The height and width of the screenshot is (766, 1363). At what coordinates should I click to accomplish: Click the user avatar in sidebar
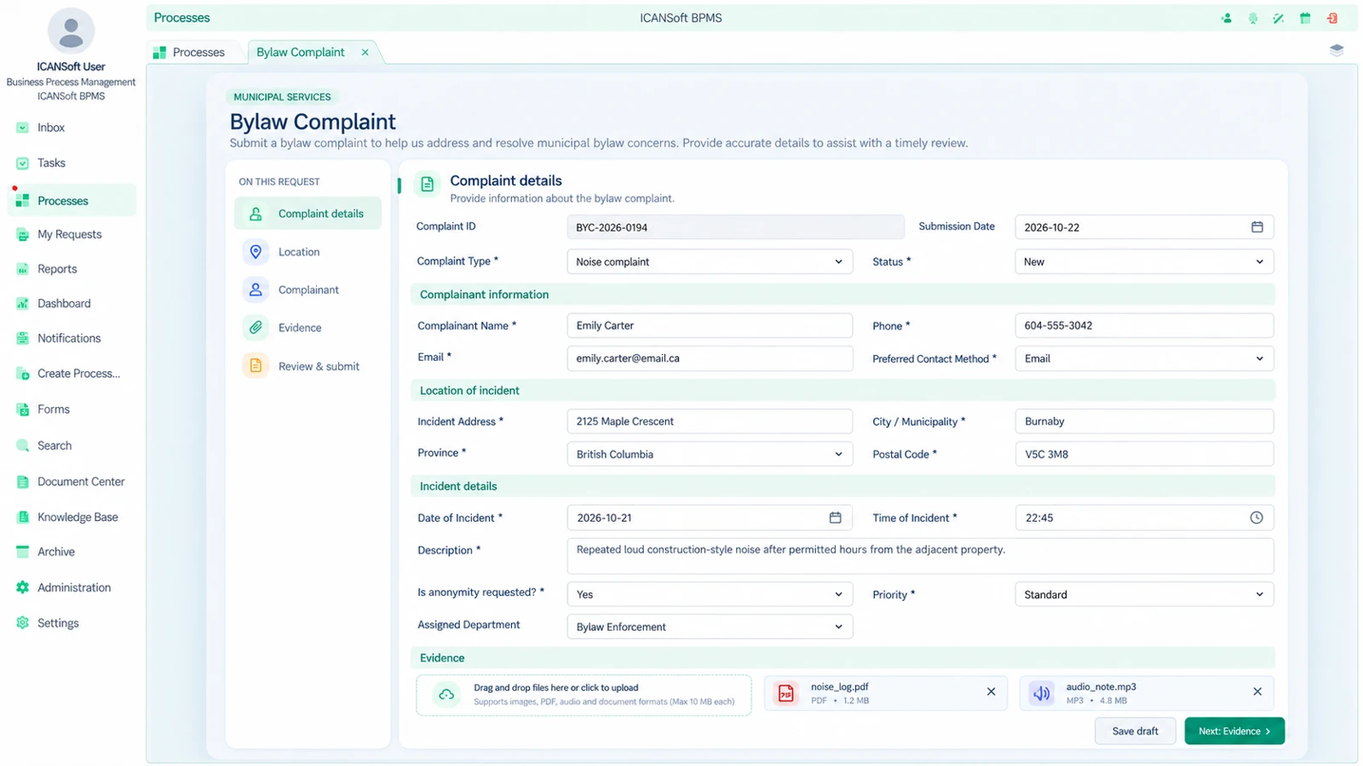[71, 31]
